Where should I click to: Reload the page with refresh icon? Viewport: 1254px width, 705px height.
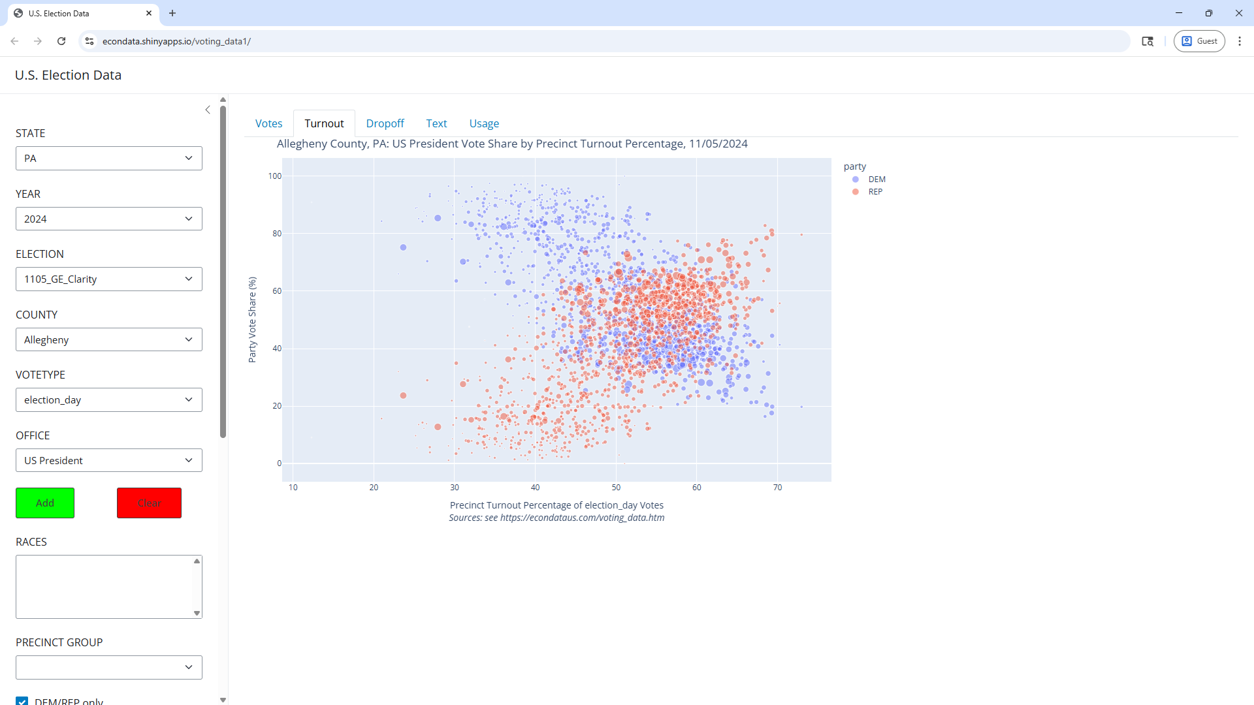61,41
